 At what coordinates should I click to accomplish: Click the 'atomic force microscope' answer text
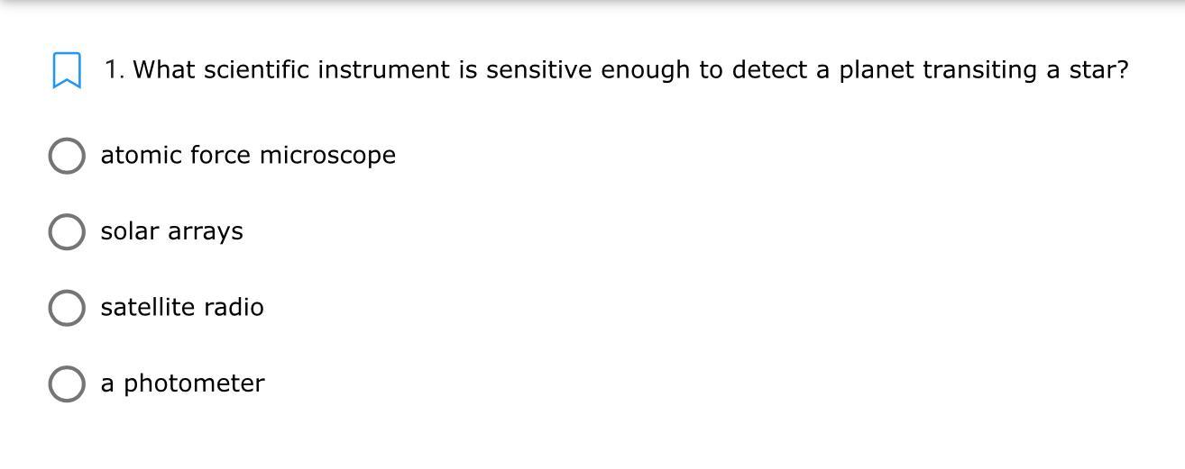(248, 156)
